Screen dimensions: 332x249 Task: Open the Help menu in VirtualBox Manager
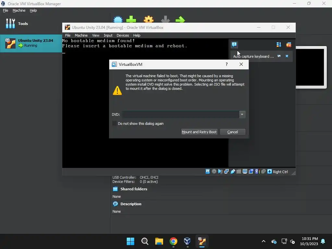33,10
